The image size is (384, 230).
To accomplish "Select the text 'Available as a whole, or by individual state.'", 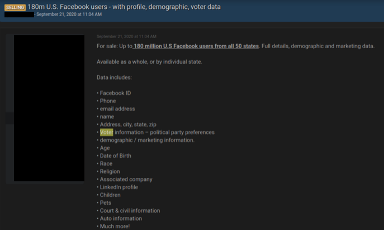I will pyautogui.click(x=149, y=62).
